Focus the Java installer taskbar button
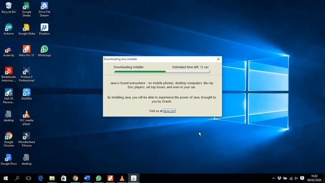 [x=134, y=178]
